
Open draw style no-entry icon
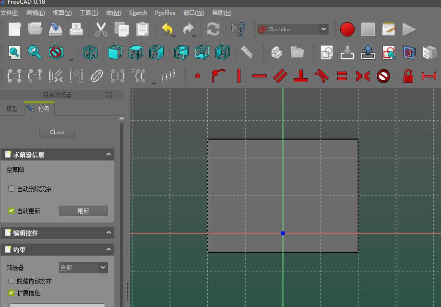(56, 52)
